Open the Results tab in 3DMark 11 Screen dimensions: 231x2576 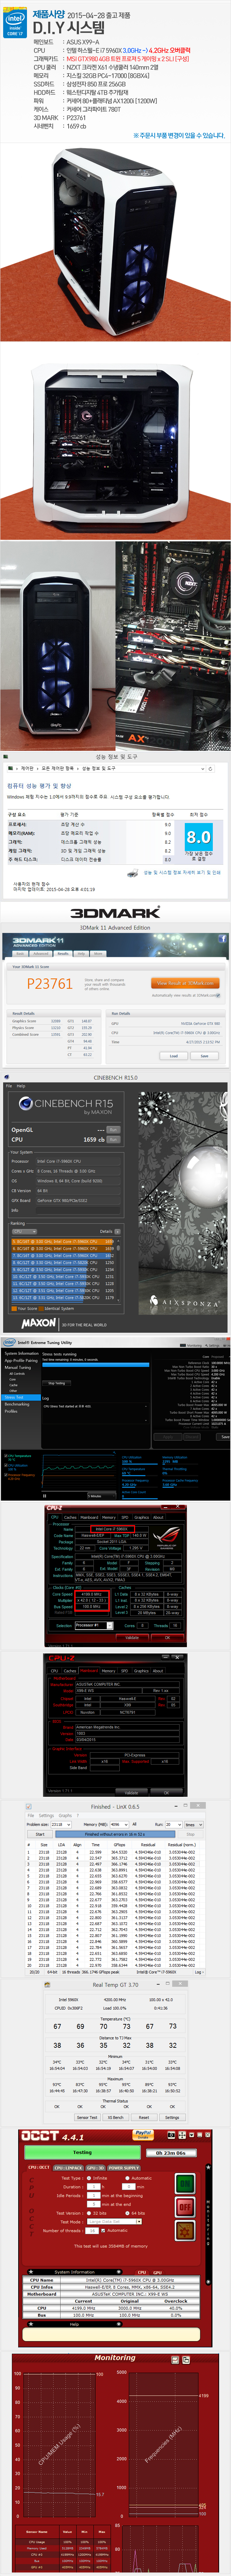pyautogui.click(x=63, y=953)
